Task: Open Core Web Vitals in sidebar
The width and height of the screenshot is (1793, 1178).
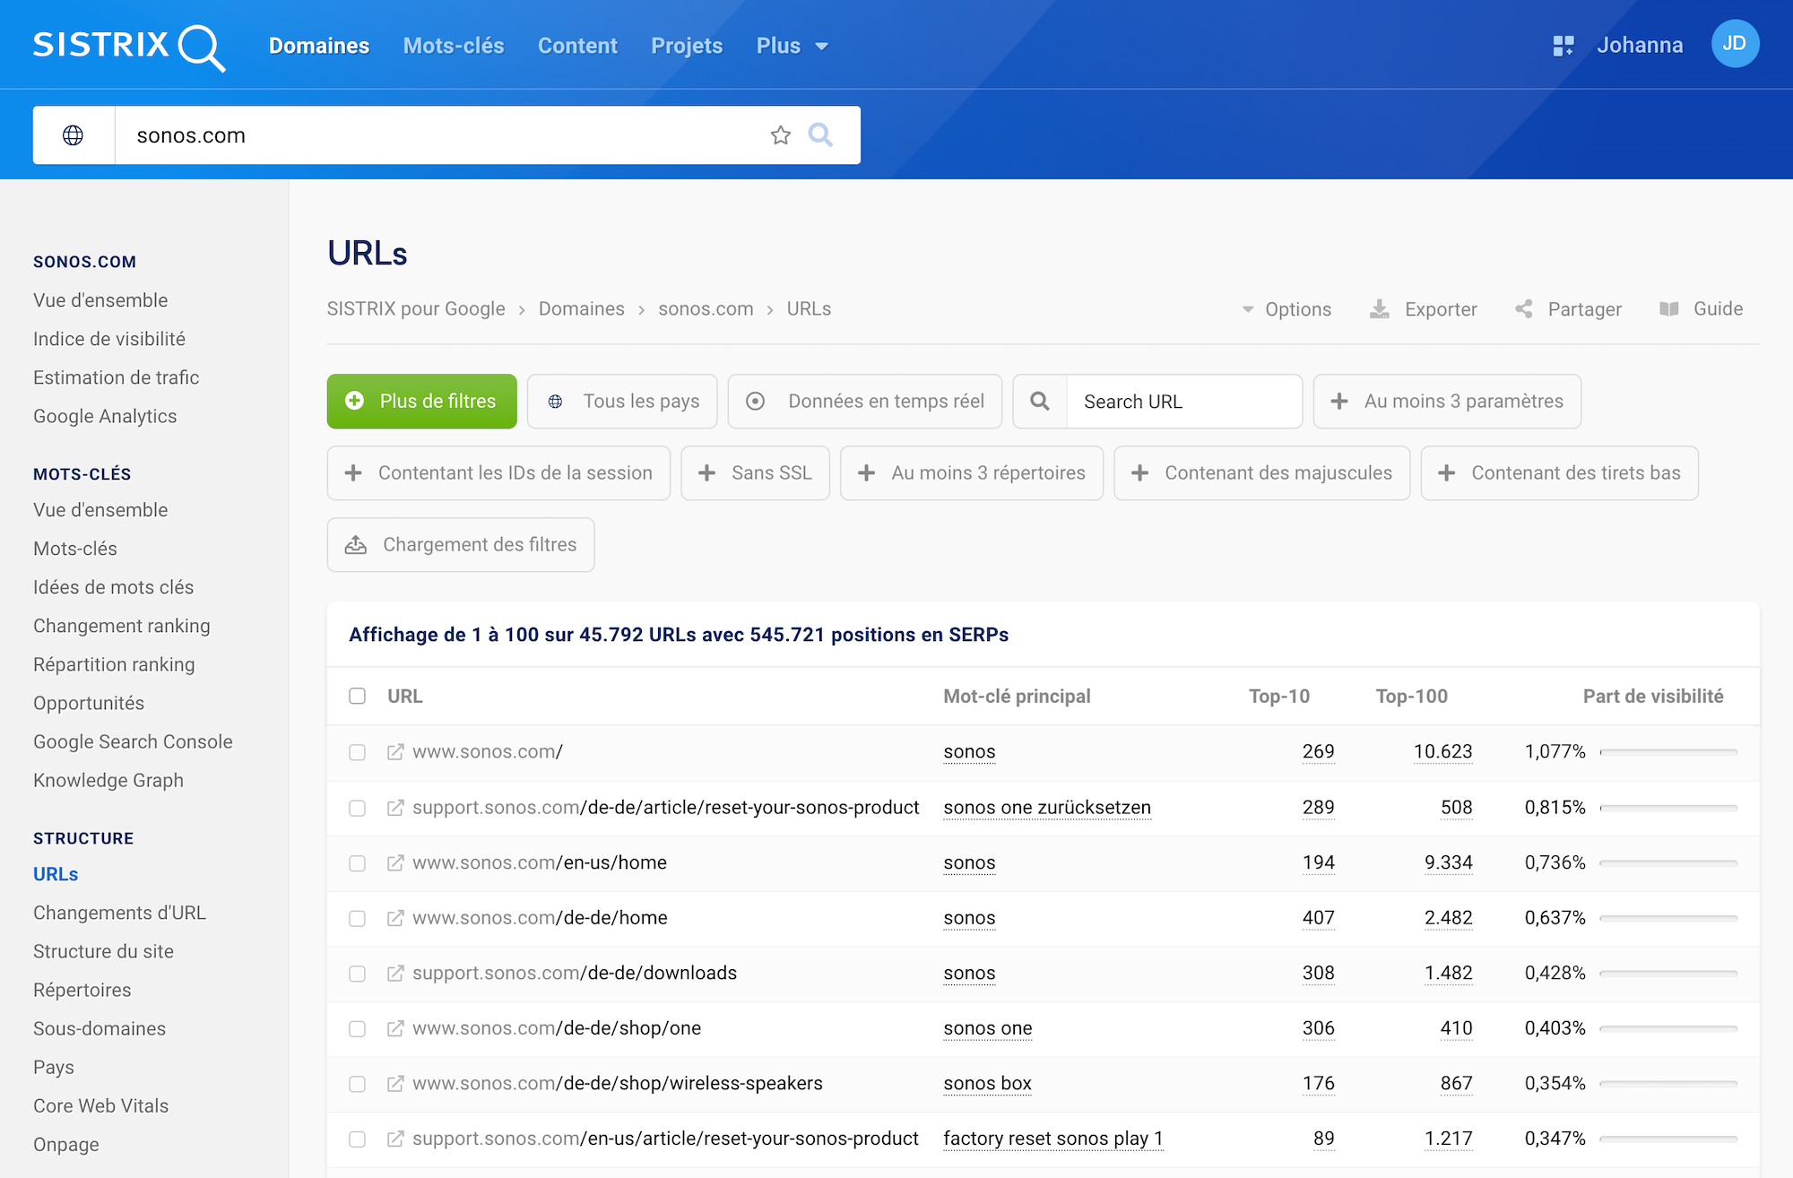Action: point(100,1106)
